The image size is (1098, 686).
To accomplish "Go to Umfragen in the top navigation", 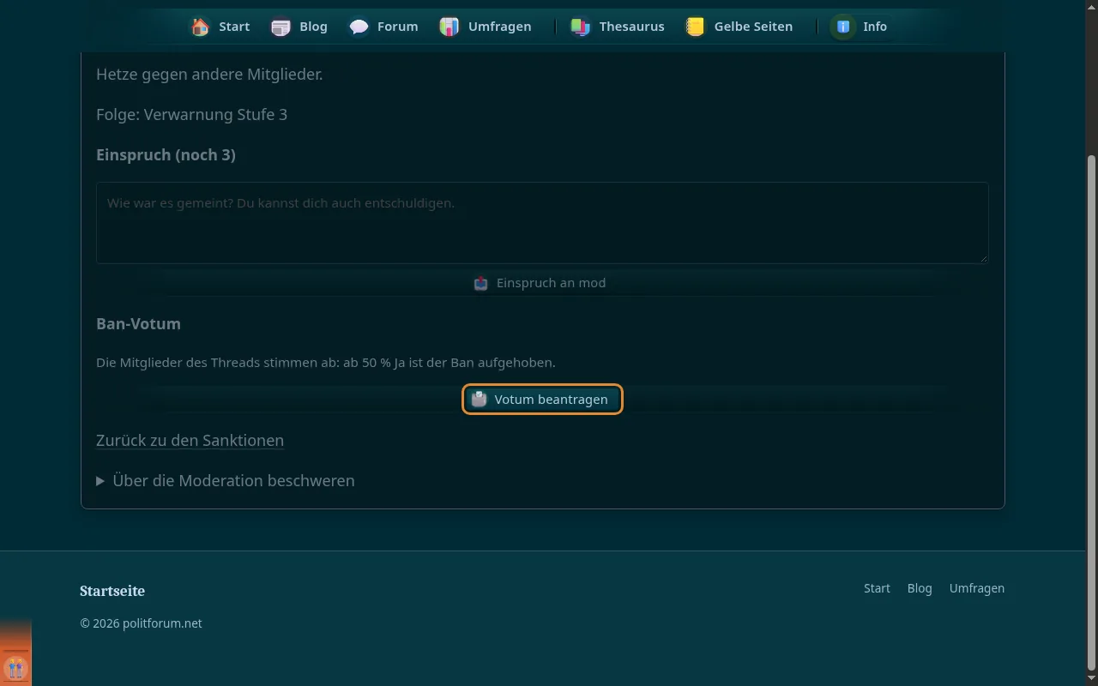I will point(486,27).
